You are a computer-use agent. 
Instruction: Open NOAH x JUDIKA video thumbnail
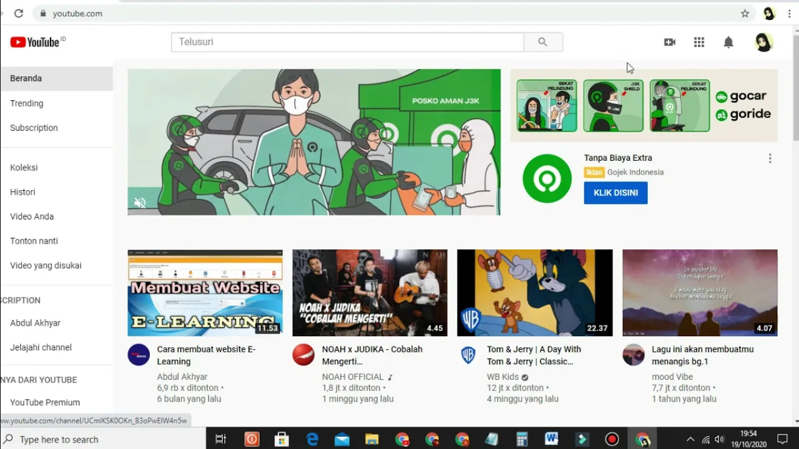click(370, 293)
